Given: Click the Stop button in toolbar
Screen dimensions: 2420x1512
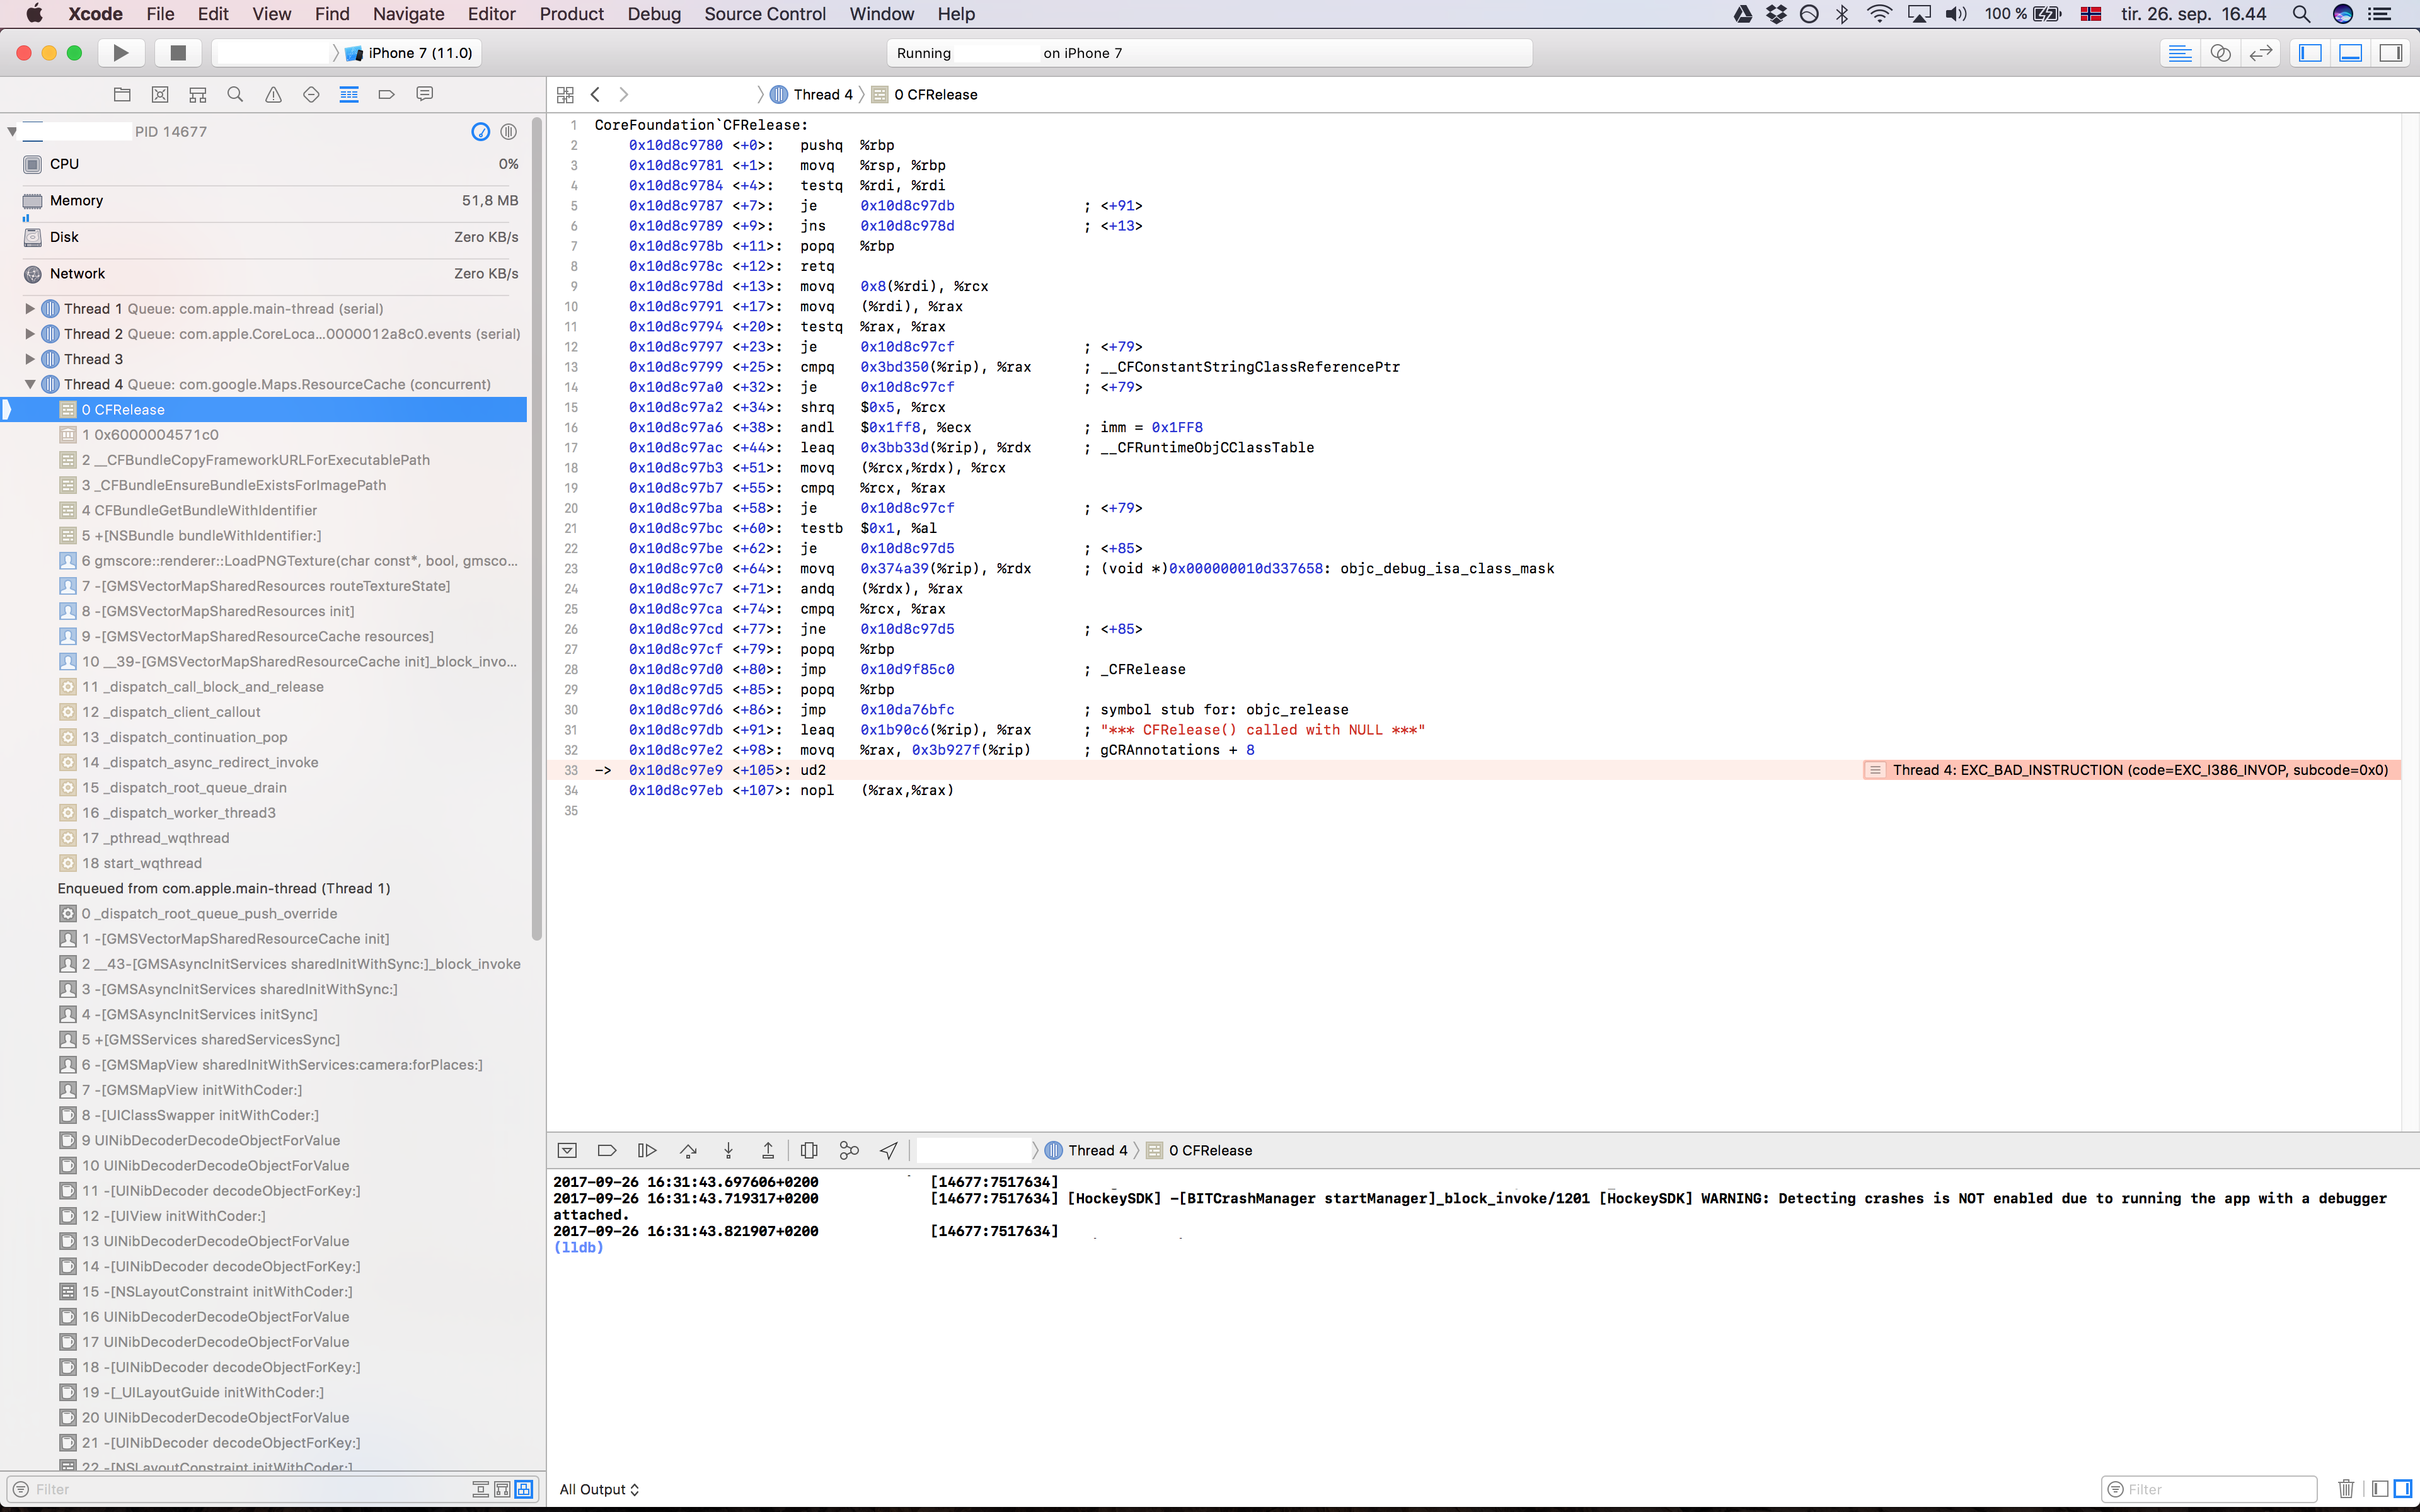Looking at the screenshot, I should (x=178, y=53).
